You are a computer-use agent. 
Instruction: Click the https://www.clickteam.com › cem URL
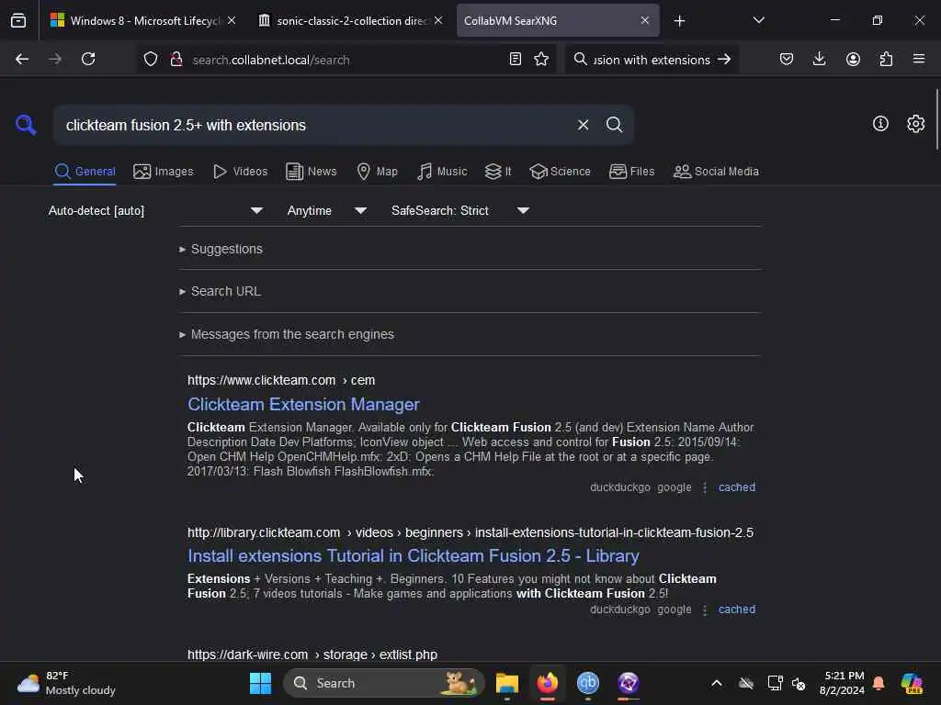pyautogui.click(x=281, y=380)
